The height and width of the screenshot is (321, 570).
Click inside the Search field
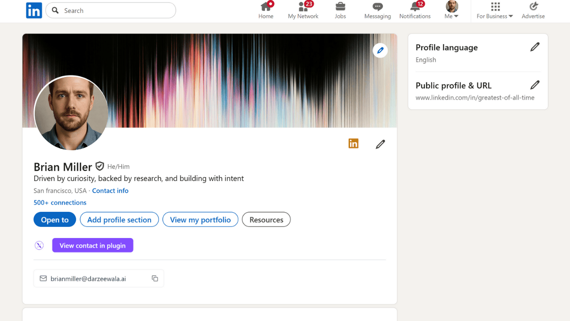(110, 10)
